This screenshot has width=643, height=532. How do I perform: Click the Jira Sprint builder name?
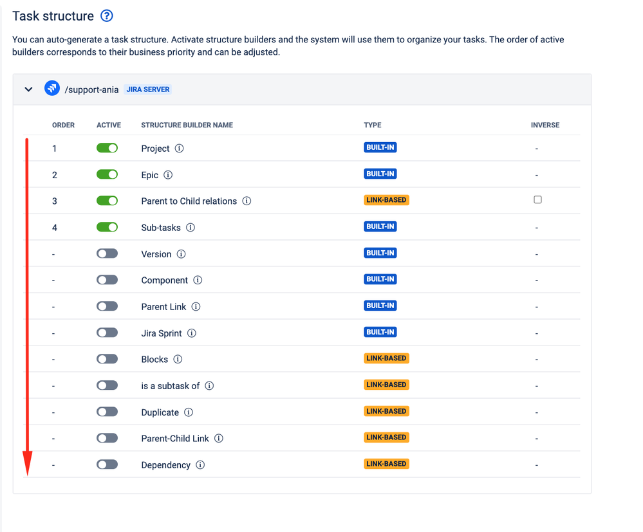point(161,333)
